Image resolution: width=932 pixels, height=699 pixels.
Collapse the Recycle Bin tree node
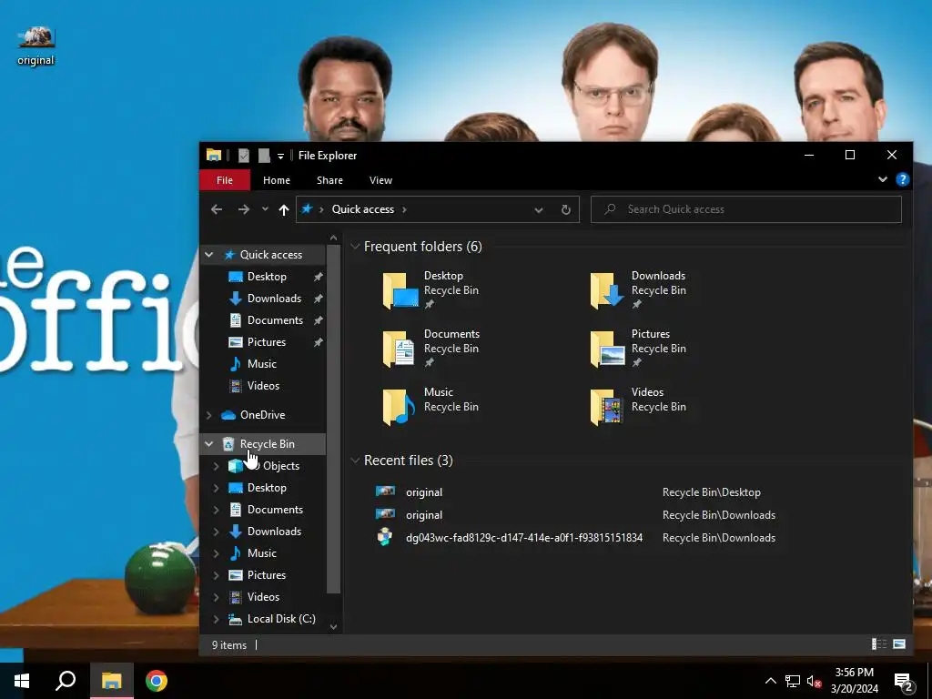point(209,444)
